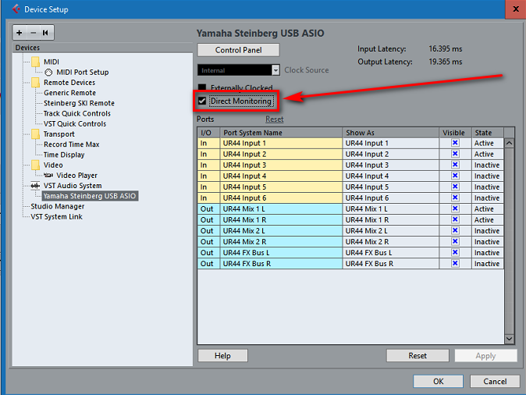Click the Active state of UR44 Mix 1 R
This screenshot has height=395, width=526.
(488, 220)
